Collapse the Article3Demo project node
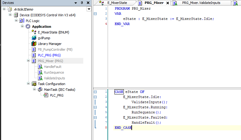The image size is (241, 140). [x=4, y=9]
